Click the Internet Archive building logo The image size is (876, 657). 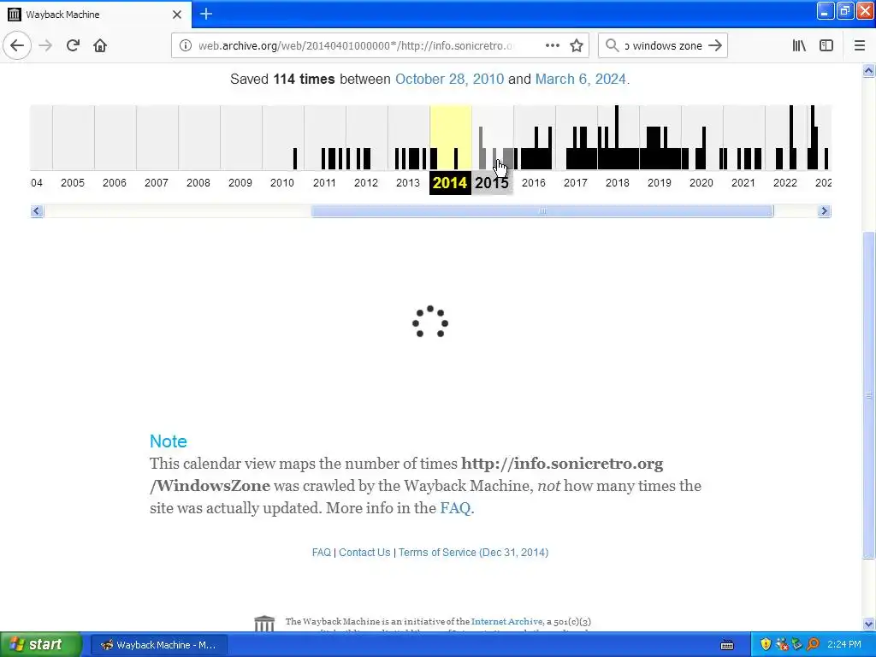click(264, 623)
